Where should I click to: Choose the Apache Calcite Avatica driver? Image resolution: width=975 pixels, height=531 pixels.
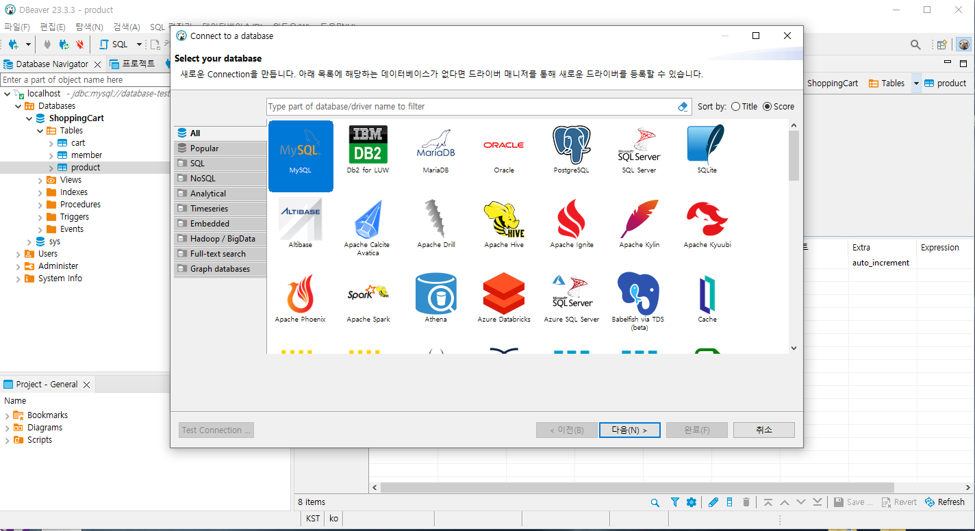tap(367, 228)
